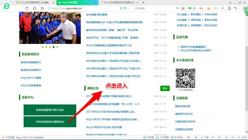
Task: Click the page vertical scrollbar thumb
Action: 246,79
